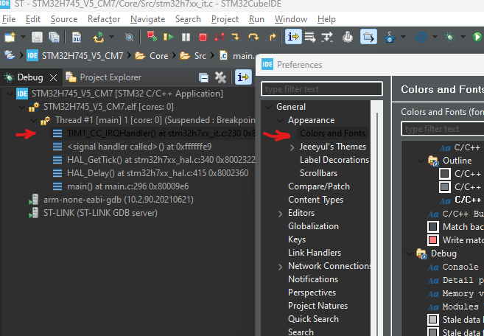Click the Debug bug icon in toolbar
This screenshot has width=484, height=336.
pos(449,37)
